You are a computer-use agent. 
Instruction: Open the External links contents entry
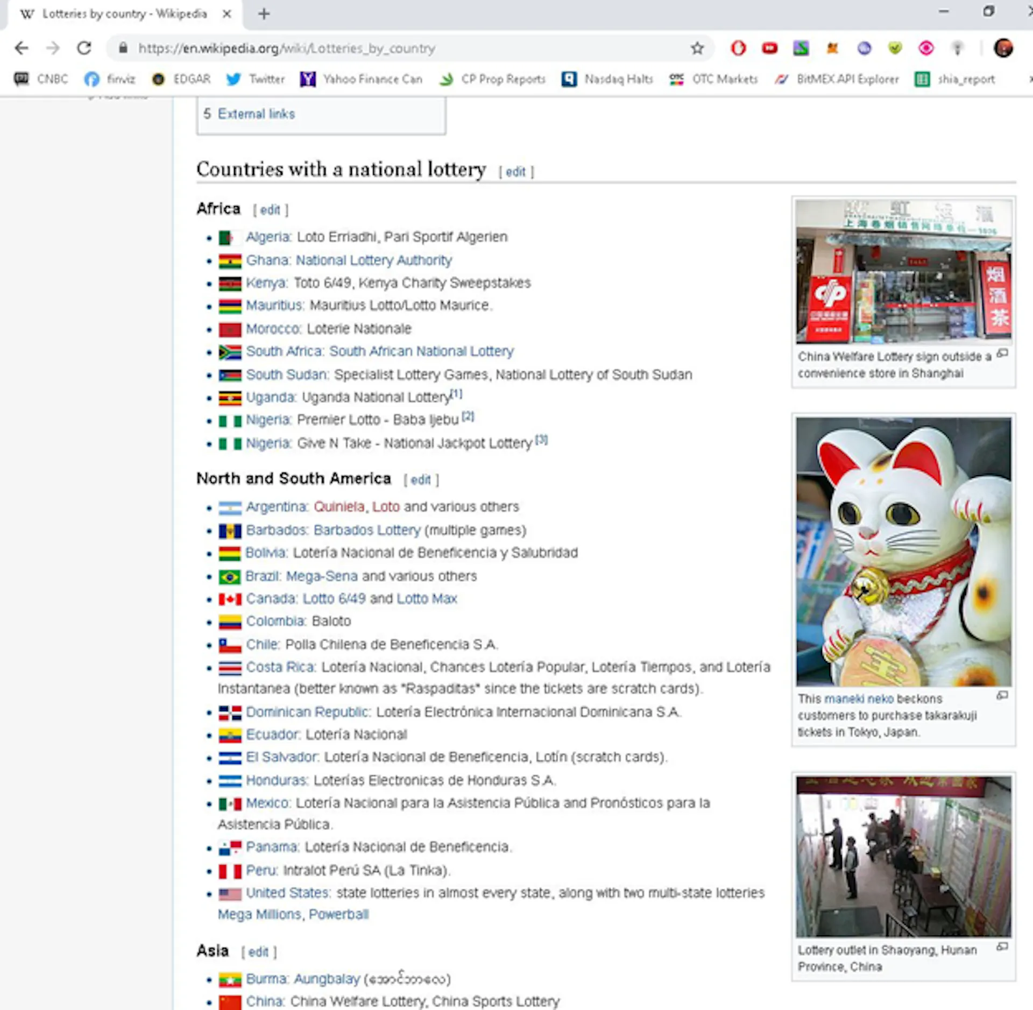(256, 114)
